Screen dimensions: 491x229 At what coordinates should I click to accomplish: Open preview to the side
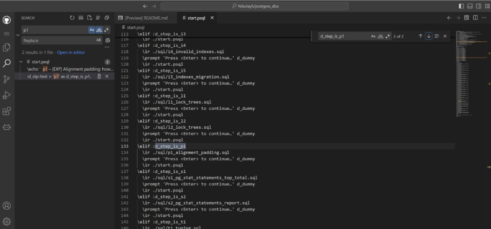[466, 18]
